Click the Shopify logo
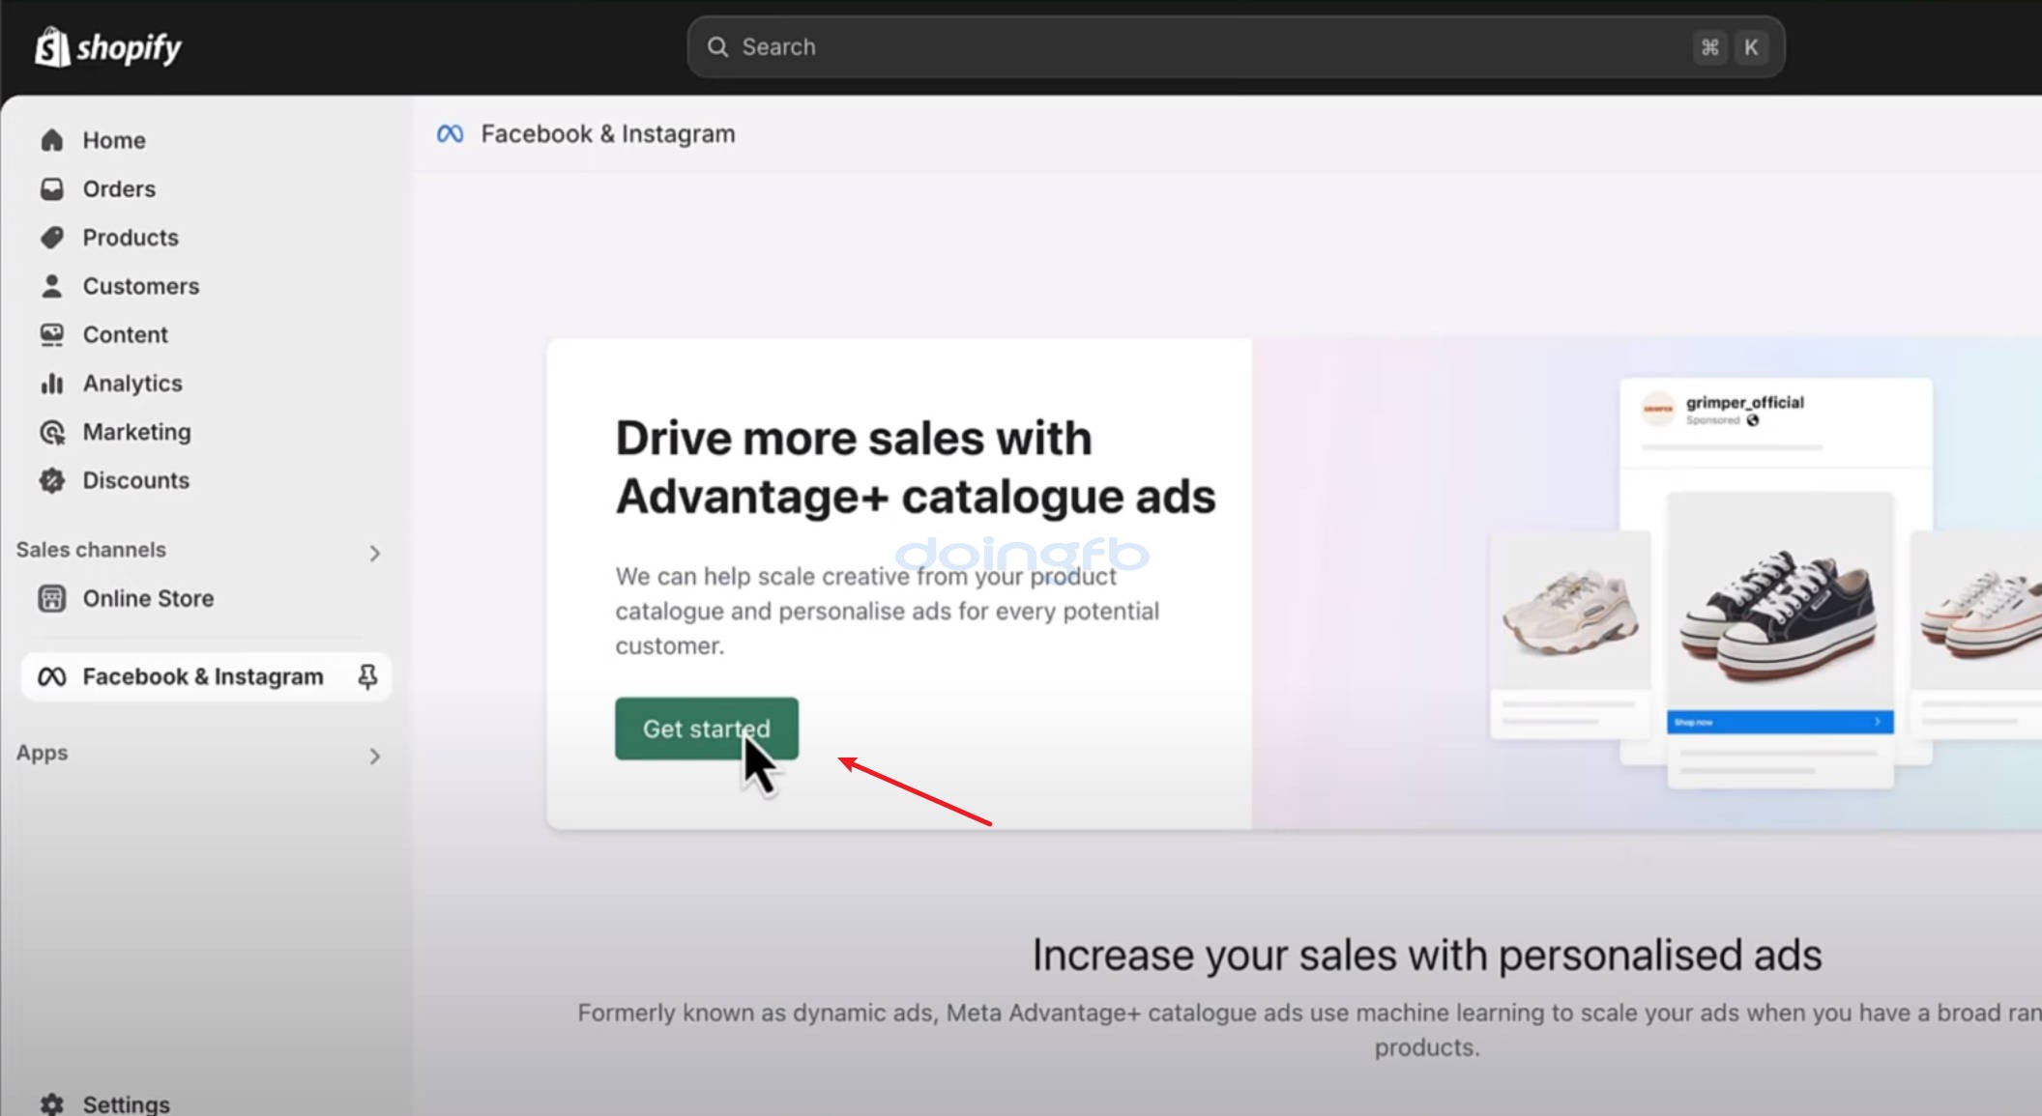 point(107,46)
